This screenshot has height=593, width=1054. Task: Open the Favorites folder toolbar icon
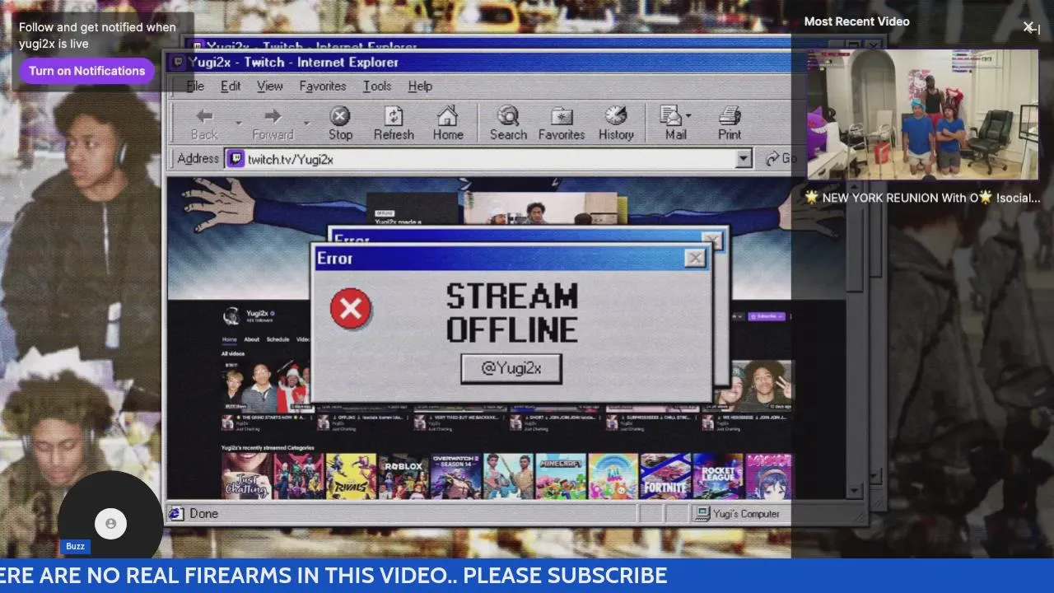tap(562, 116)
